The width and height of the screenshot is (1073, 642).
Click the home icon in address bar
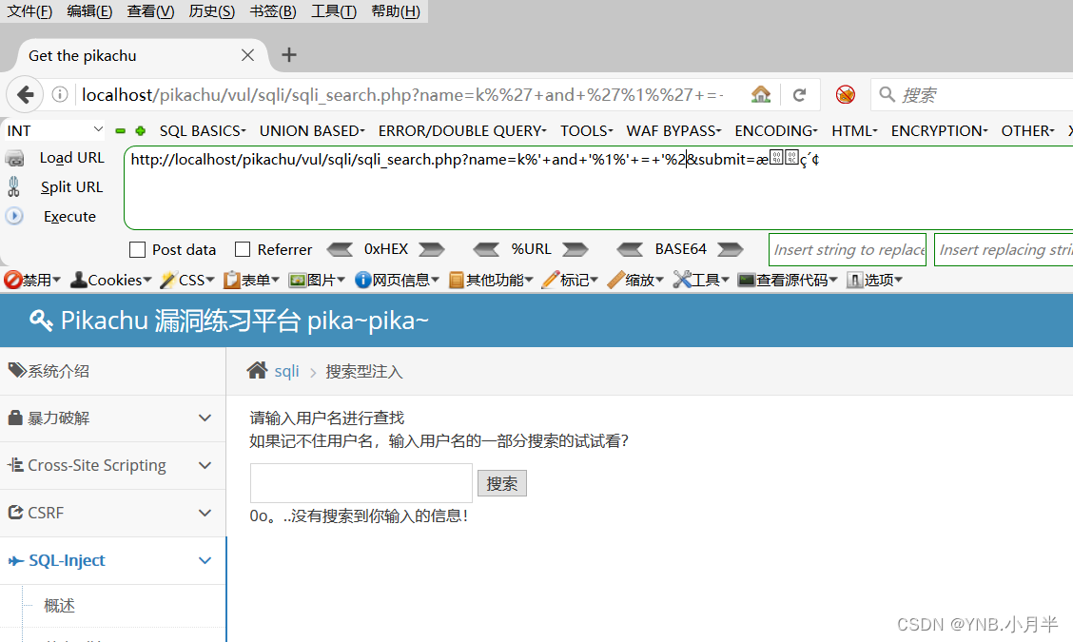(761, 94)
